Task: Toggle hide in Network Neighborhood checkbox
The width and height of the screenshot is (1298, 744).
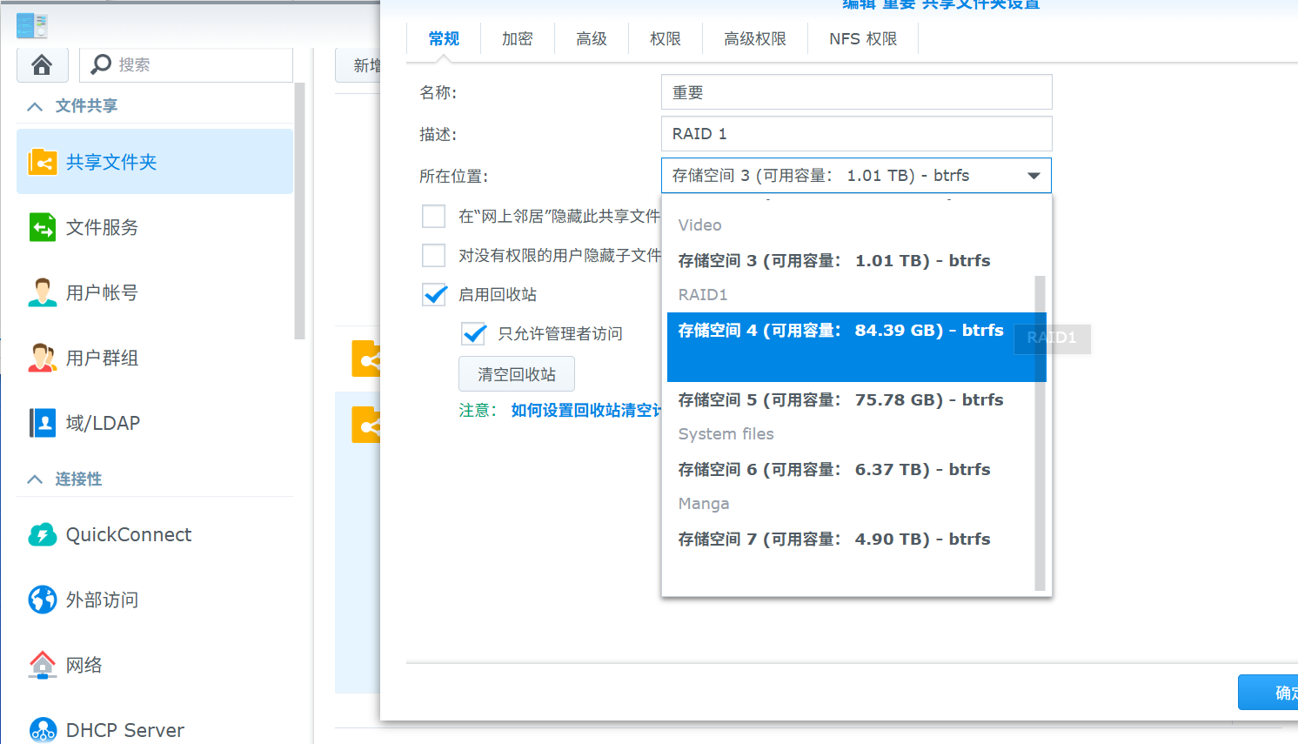Action: tap(433, 216)
